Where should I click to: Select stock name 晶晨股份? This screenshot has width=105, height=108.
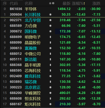33,42
